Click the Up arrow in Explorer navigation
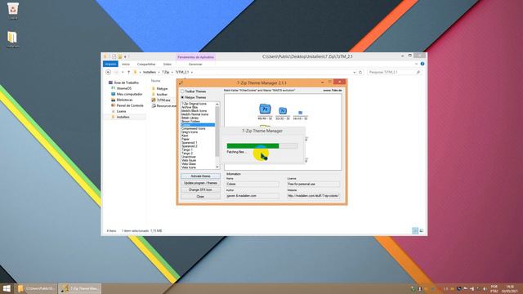This screenshot has height=294, width=523. pos(129,72)
